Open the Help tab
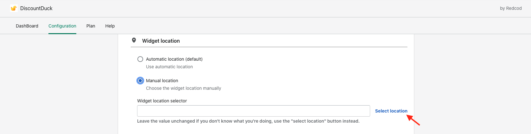 tap(110, 26)
